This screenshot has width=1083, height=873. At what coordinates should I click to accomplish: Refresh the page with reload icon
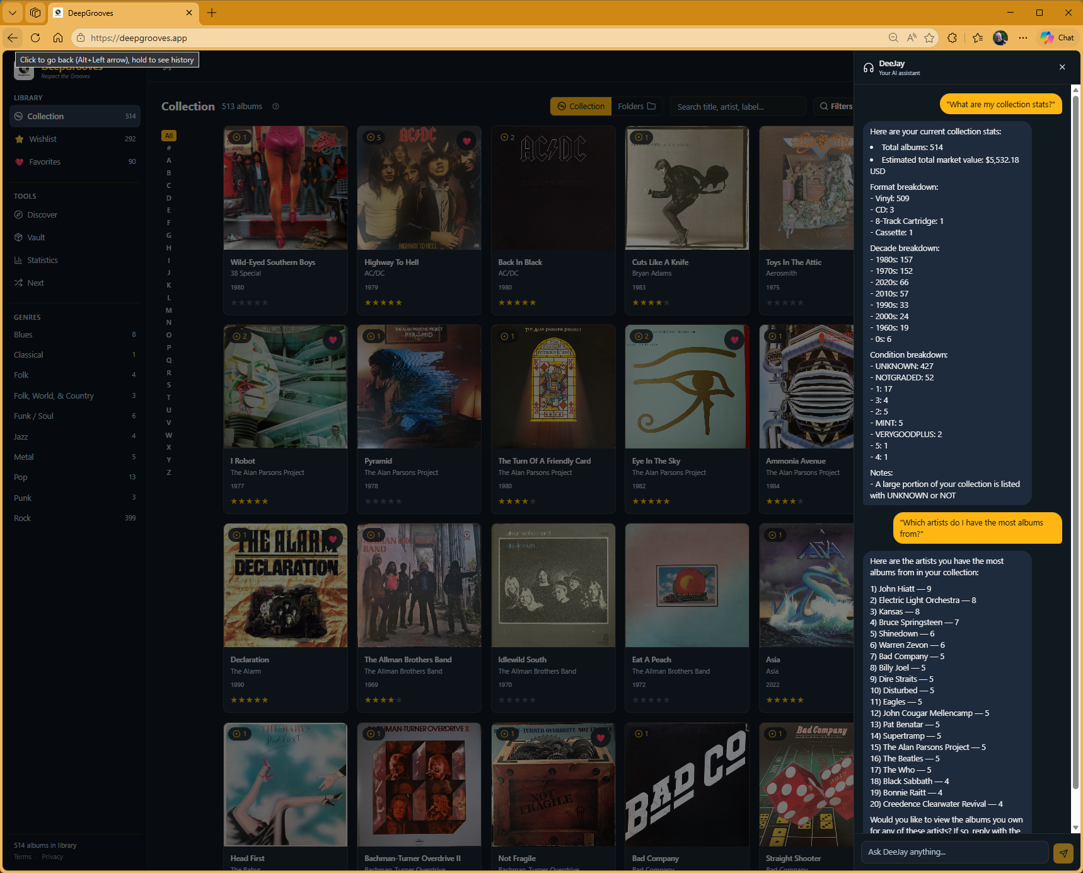coord(35,38)
